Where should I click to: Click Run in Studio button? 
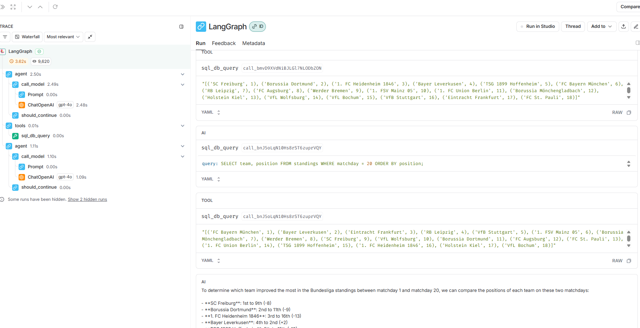coord(538,26)
